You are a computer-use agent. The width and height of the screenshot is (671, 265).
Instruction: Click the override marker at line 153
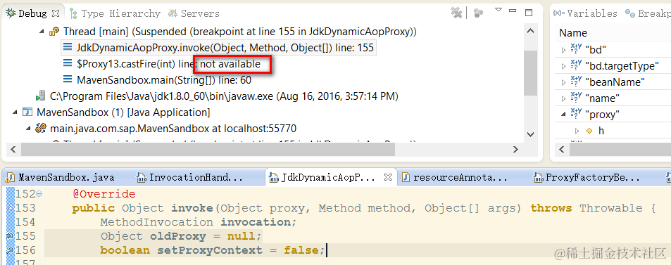pyautogui.click(x=11, y=208)
